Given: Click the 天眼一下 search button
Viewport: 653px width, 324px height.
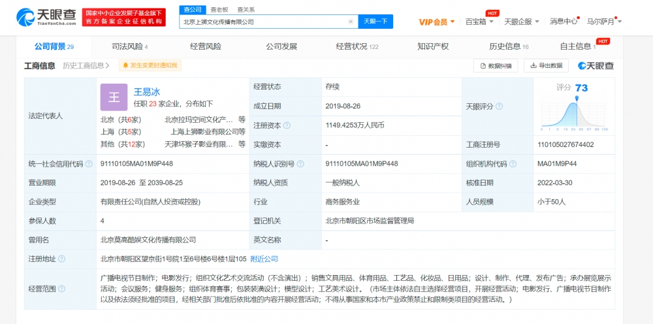Looking at the screenshot, I should [375, 22].
